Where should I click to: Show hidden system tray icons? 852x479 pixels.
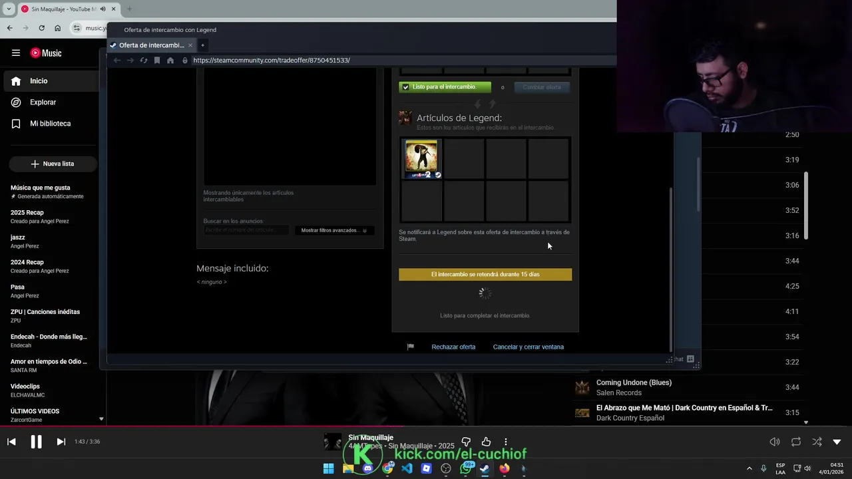pyautogui.click(x=749, y=468)
